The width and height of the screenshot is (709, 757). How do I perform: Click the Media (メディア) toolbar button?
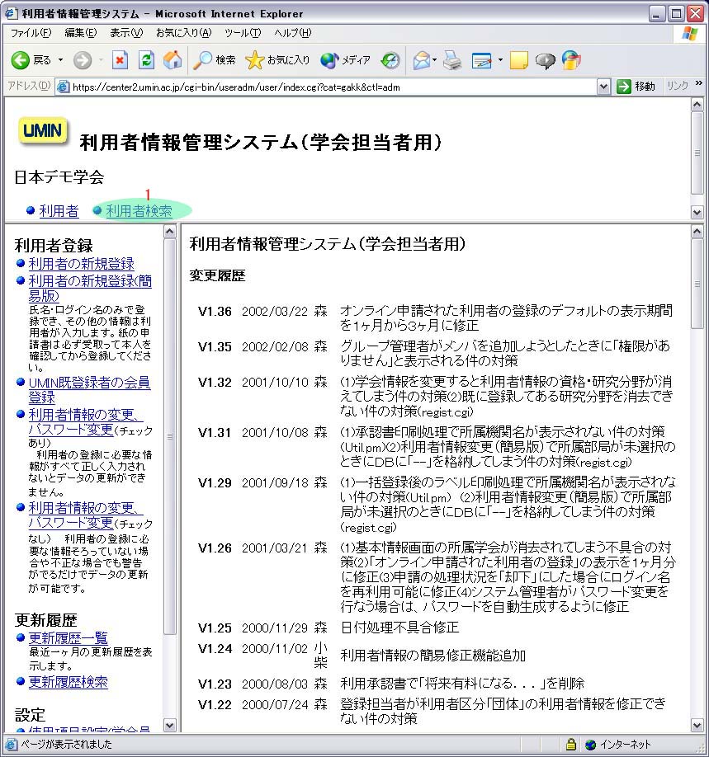[346, 60]
